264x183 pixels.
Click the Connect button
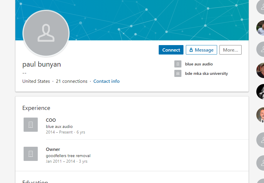pyautogui.click(x=171, y=50)
